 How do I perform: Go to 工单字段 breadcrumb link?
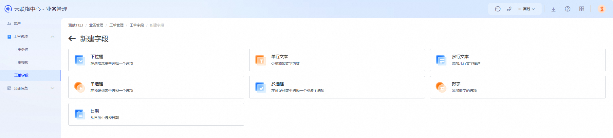click(137, 25)
